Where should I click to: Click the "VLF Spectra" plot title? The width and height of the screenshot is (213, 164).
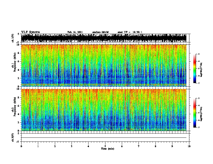tap(30, 32)
